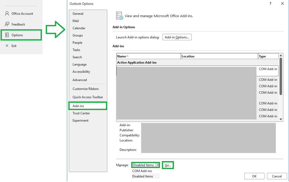Click the Feedback icon in the sidebar

[7, 24]
